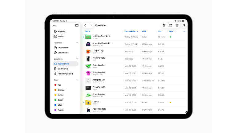
Task: Open the PowerPop Hat file
Action: coord(99,94)
